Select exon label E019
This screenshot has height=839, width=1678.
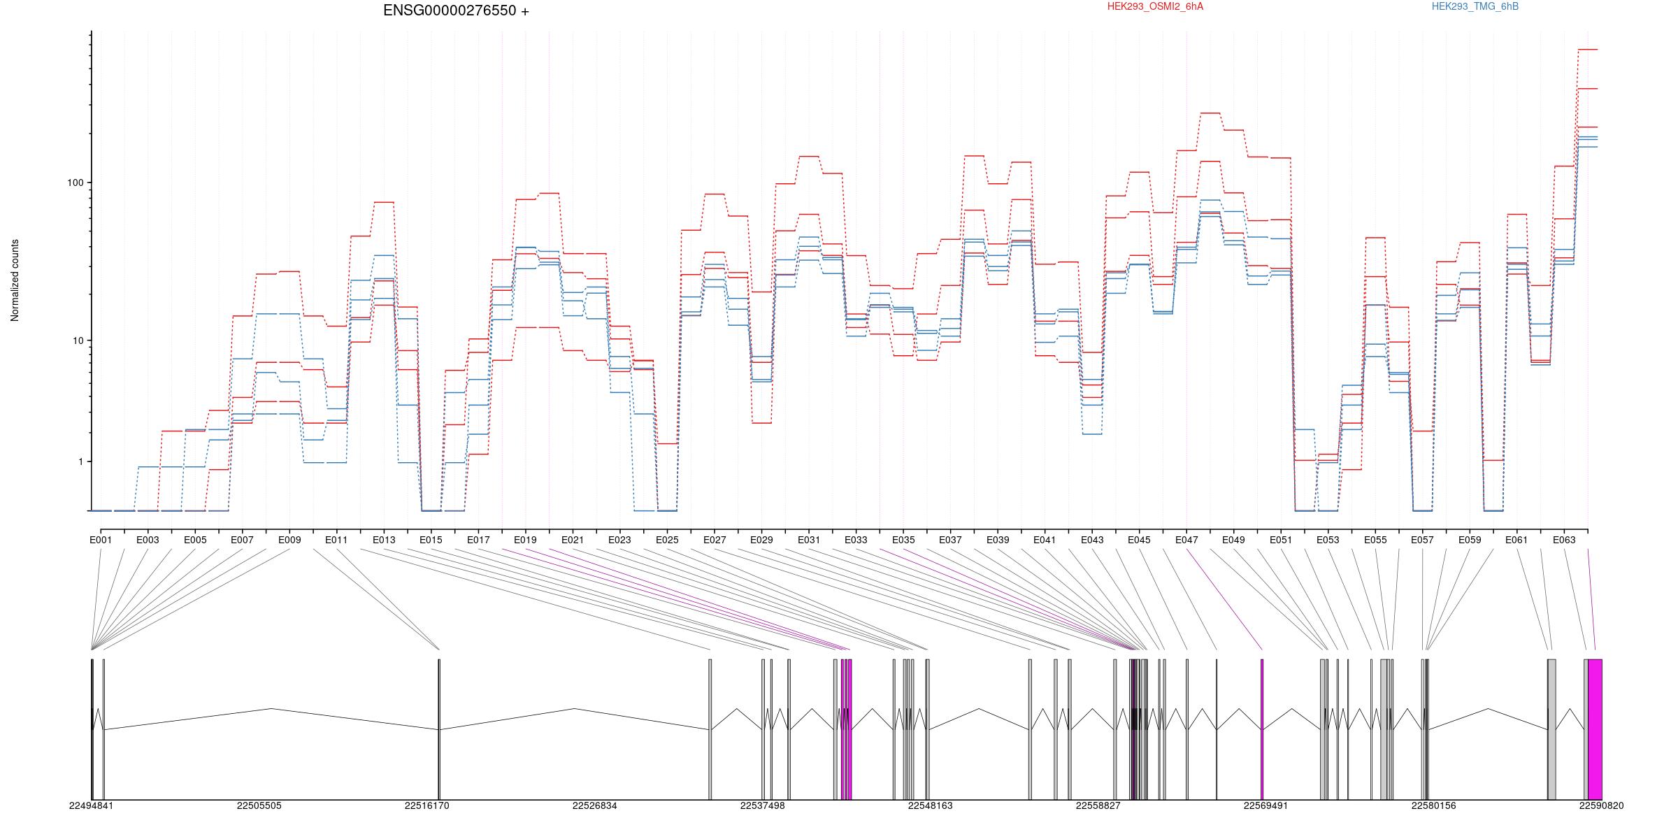pos(525,540)
